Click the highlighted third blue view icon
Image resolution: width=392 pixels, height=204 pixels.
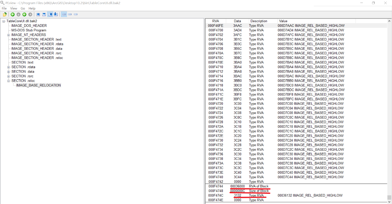[50, 14]
